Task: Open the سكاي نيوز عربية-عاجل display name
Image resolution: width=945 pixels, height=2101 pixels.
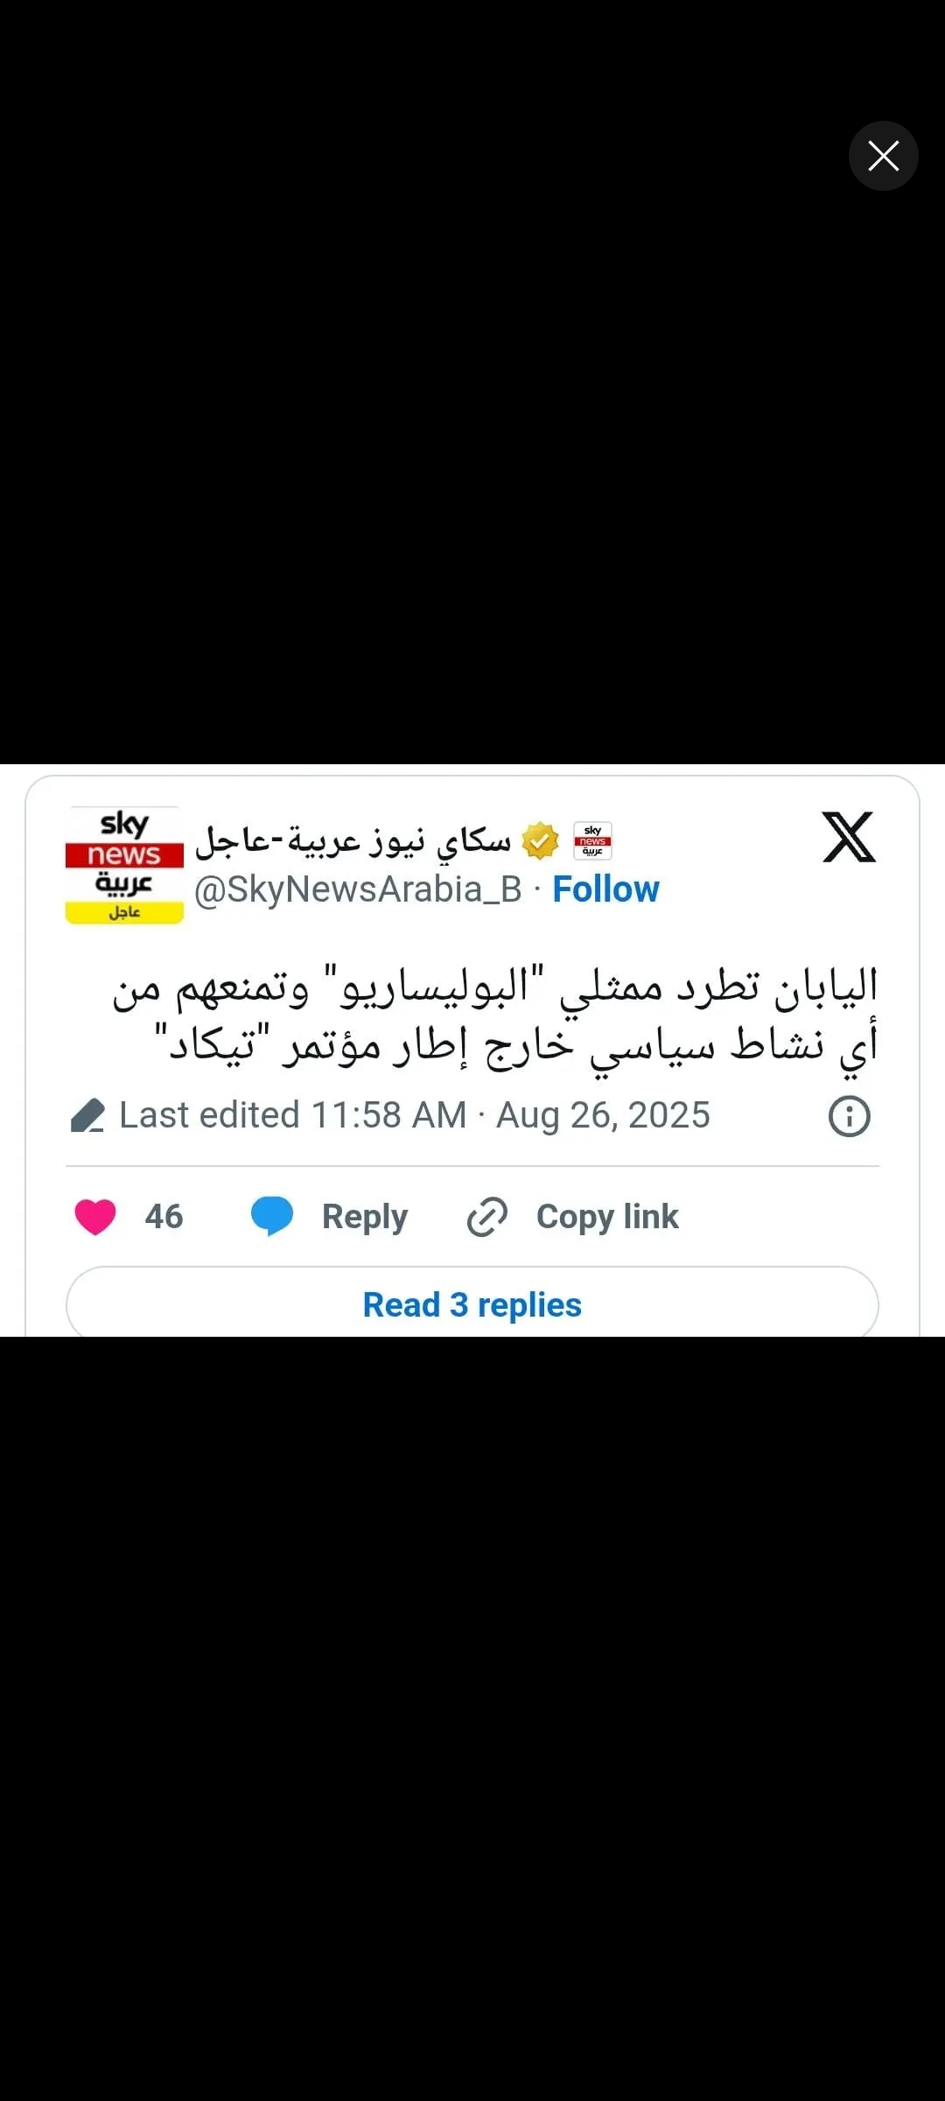Action: click(353, 840)
